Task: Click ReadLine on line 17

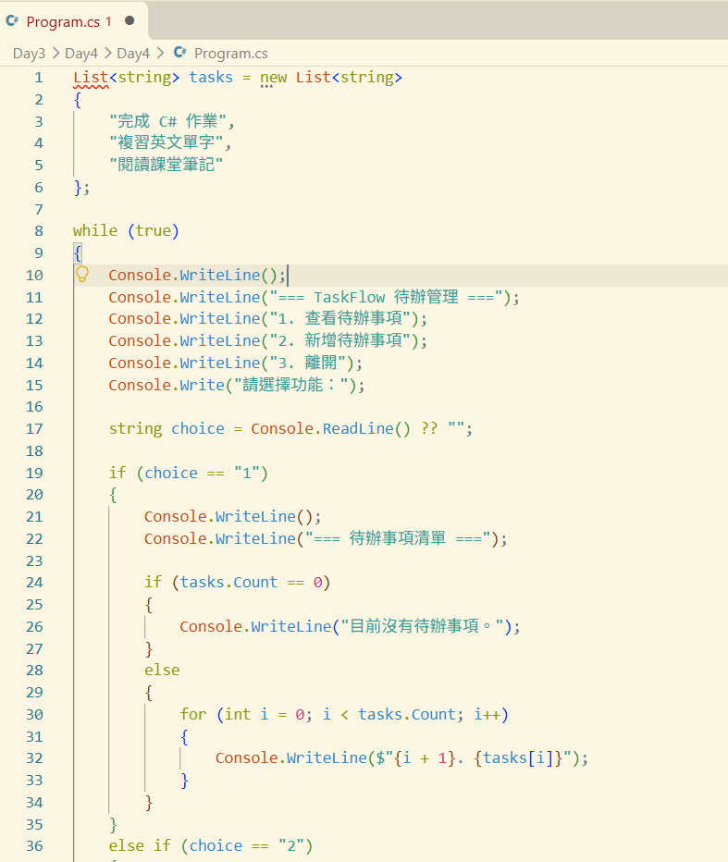Action: click(357, 429)
